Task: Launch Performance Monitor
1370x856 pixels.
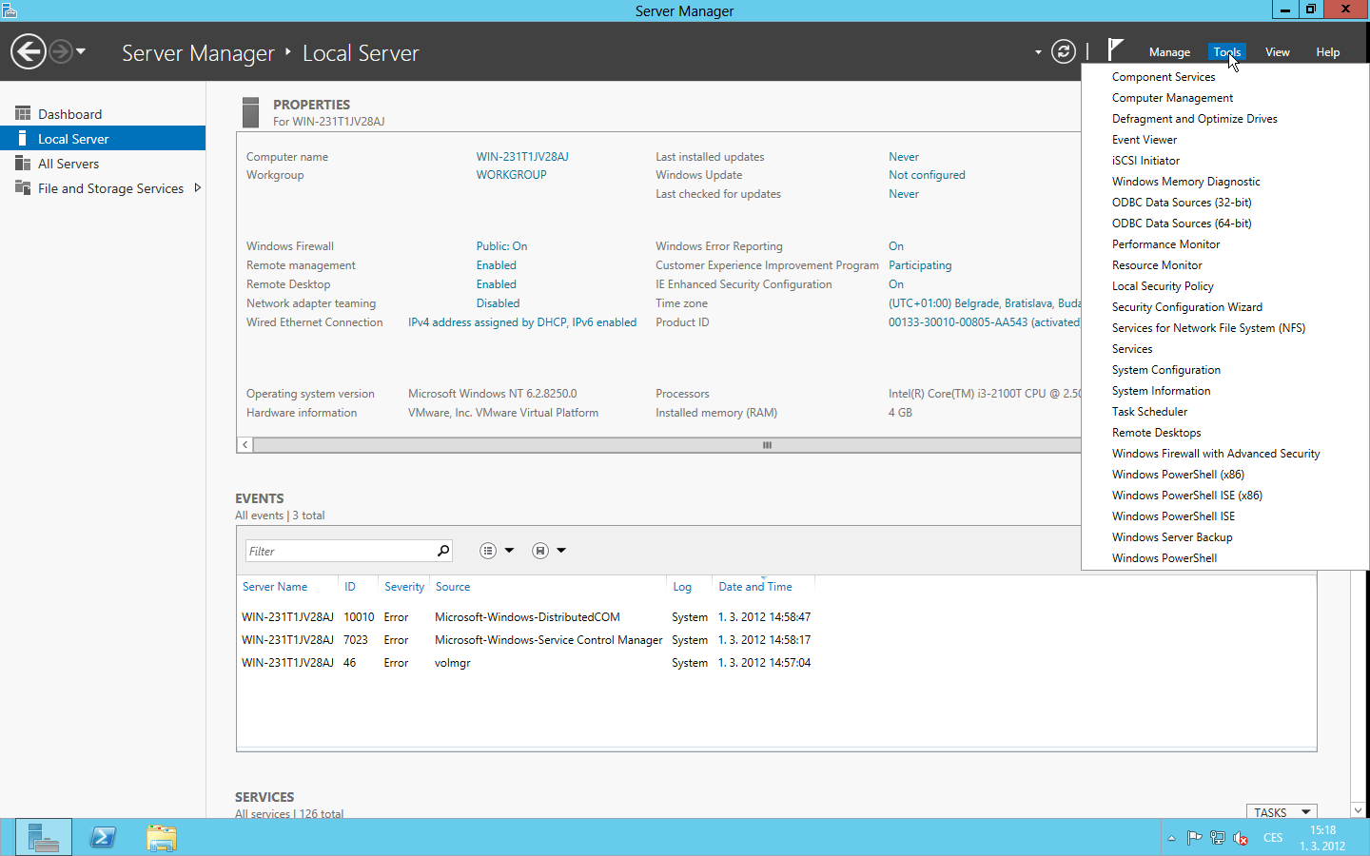Action: 1165,244
